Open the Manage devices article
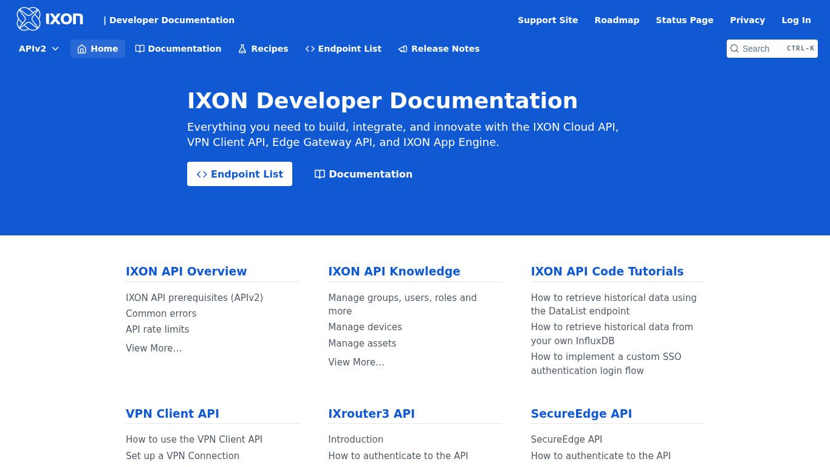This screenshot has height=467, width=830. [365, 327]
